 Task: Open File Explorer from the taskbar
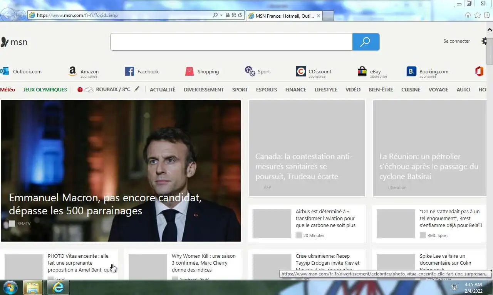tap(33, 287)
